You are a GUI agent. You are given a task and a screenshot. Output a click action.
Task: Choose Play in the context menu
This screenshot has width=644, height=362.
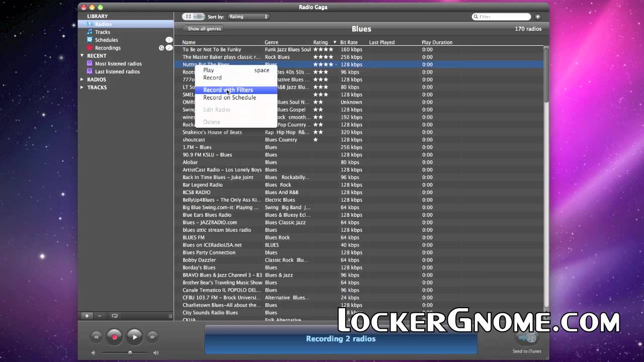pyautogui.click(x=236, y=70)
